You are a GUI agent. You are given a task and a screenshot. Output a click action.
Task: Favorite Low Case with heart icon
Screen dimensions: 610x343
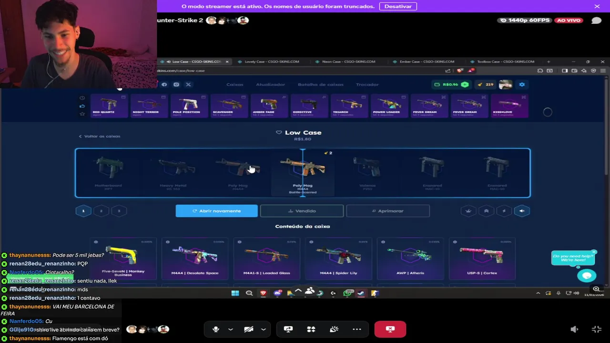pyautogui.click(x=279, y=132)
